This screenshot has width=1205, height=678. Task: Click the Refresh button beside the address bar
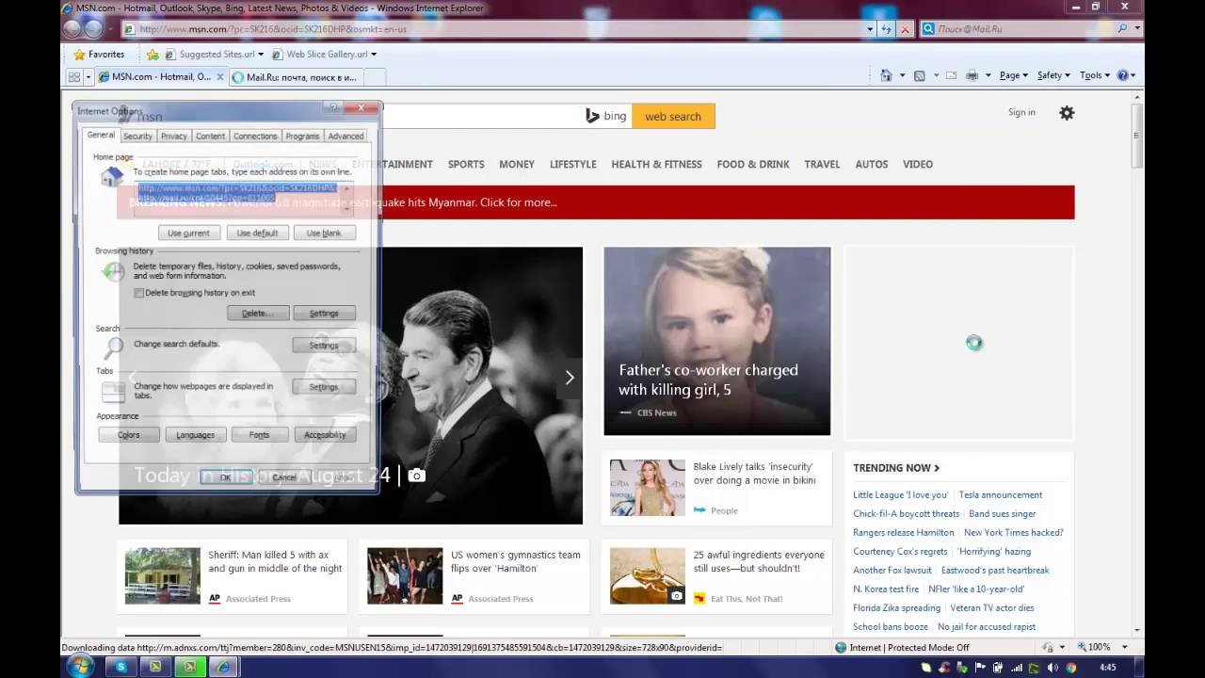(887, 29)
